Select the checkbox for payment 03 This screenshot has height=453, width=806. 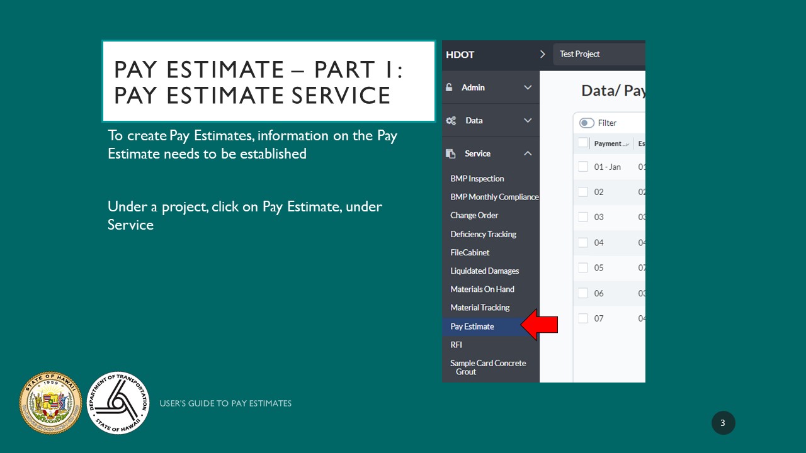coord(582,217)
